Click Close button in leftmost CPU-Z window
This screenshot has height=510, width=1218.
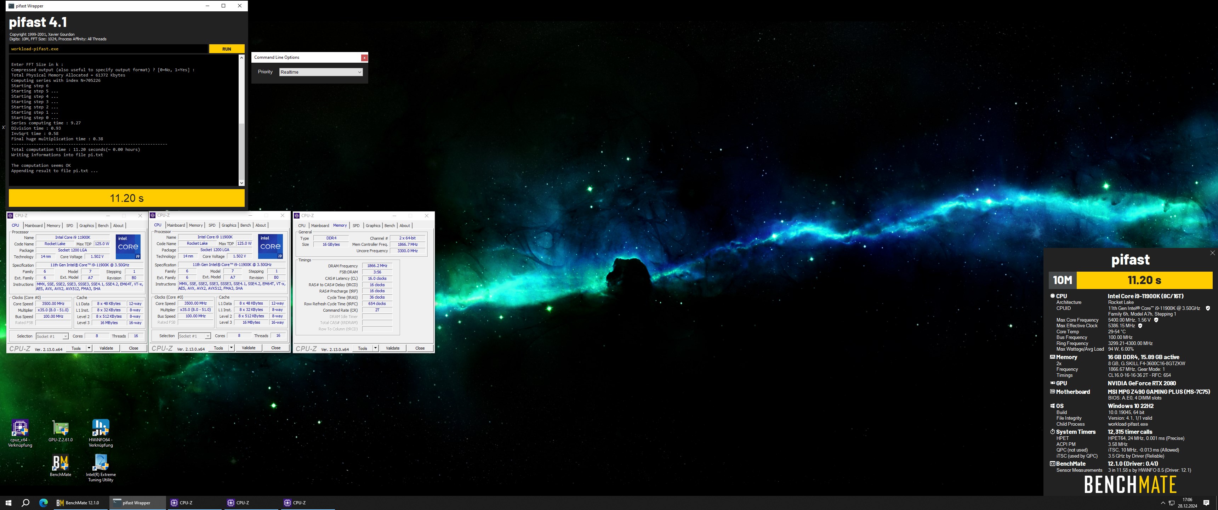134,348
